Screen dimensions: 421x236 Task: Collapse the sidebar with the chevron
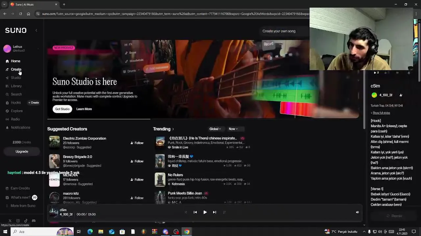[x=36, y=30]
